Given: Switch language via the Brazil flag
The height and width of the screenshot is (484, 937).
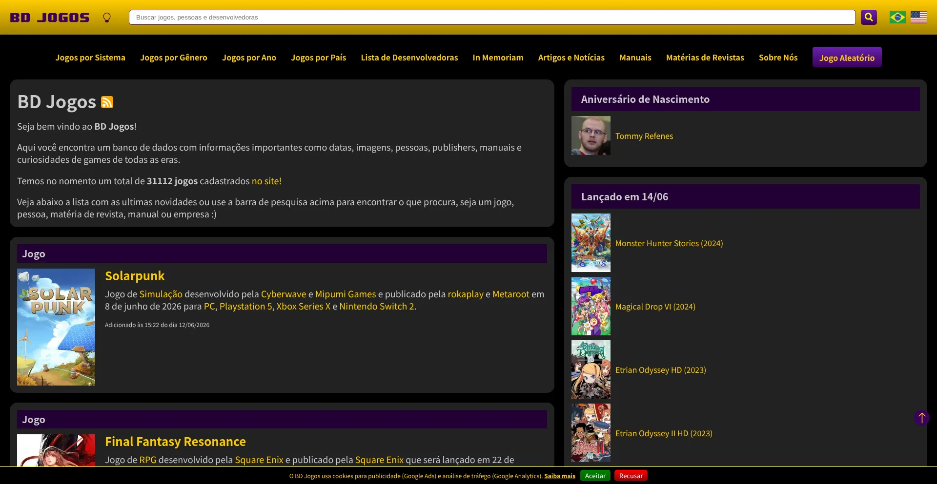Looking at the screenshot, I should coord(897,17).
